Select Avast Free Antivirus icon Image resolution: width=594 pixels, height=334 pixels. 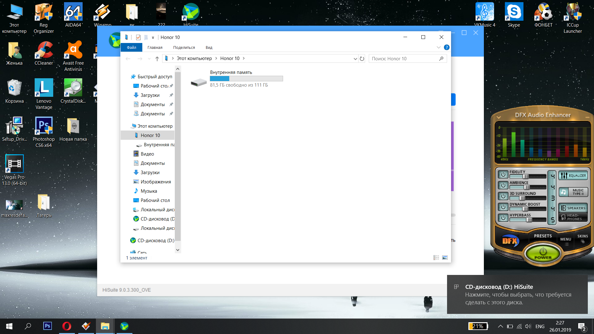point(73,56)
